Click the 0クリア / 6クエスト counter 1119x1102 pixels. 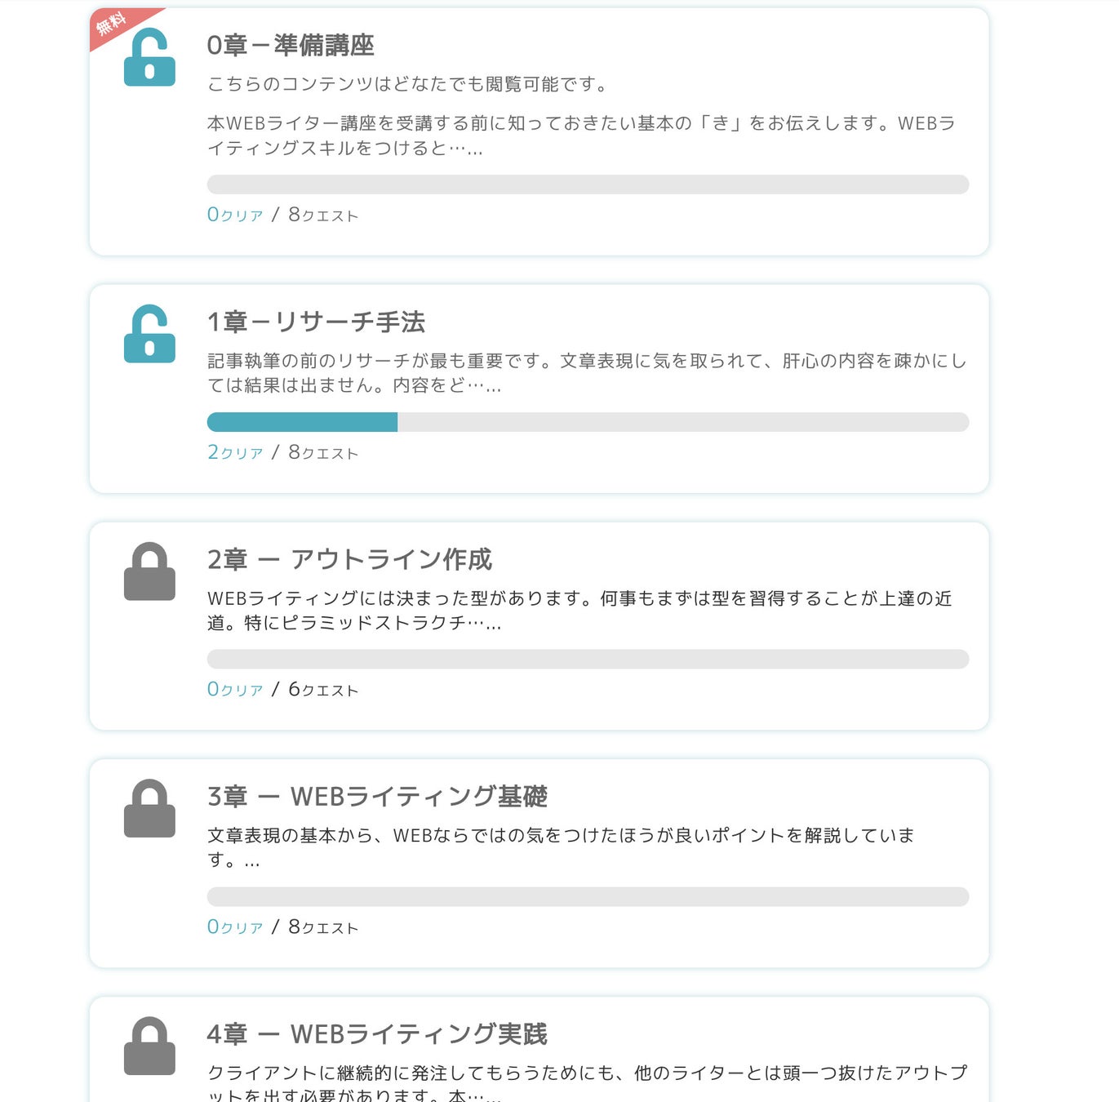(x=282, y=690)
